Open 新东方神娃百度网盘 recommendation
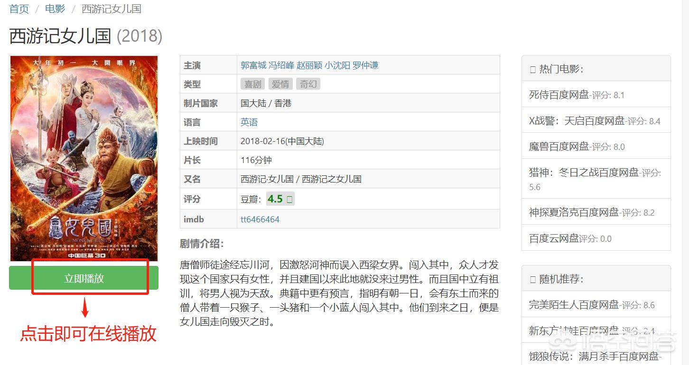Image resolution: width=689 pixels, height=365 pixels. coord(574,330)
